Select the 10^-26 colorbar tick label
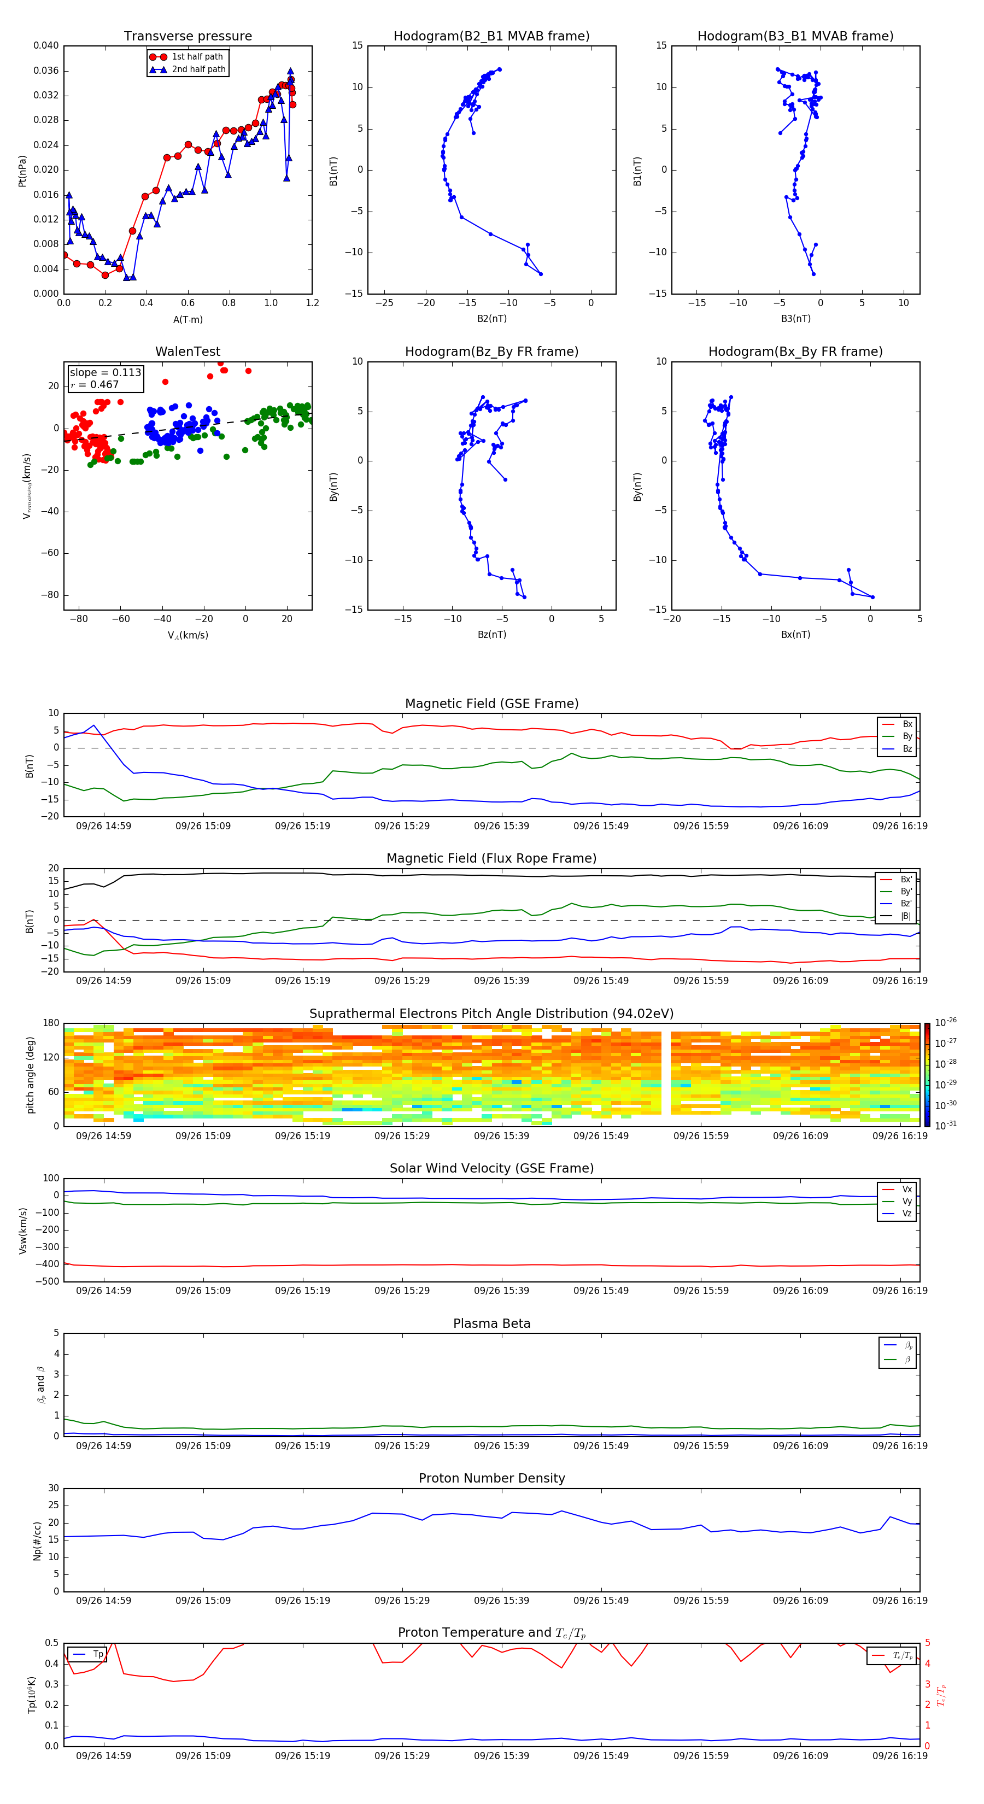This screenshot has height=1804, width=984. tap(946, 1022)
